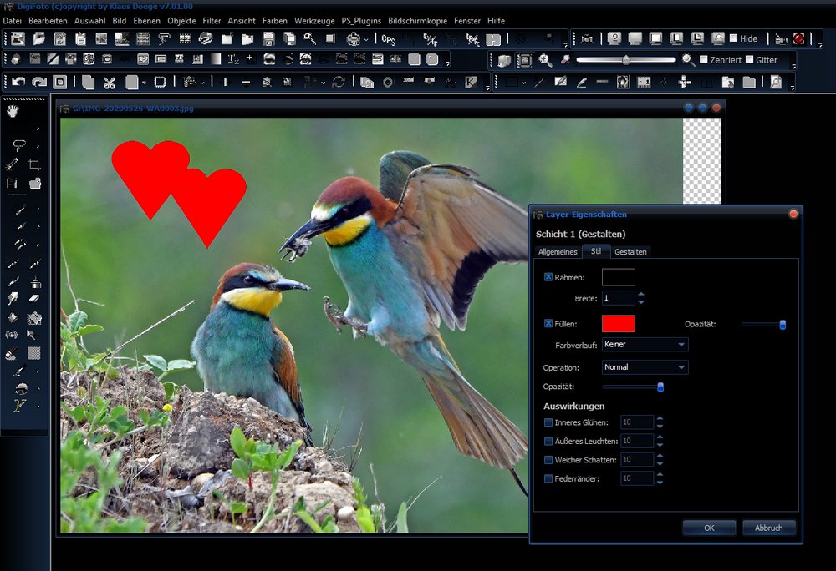Uncheck the Rahmen checkbox
Viewport: 836px width, 571px height.
pyautogui.click(x=548, y=277)
